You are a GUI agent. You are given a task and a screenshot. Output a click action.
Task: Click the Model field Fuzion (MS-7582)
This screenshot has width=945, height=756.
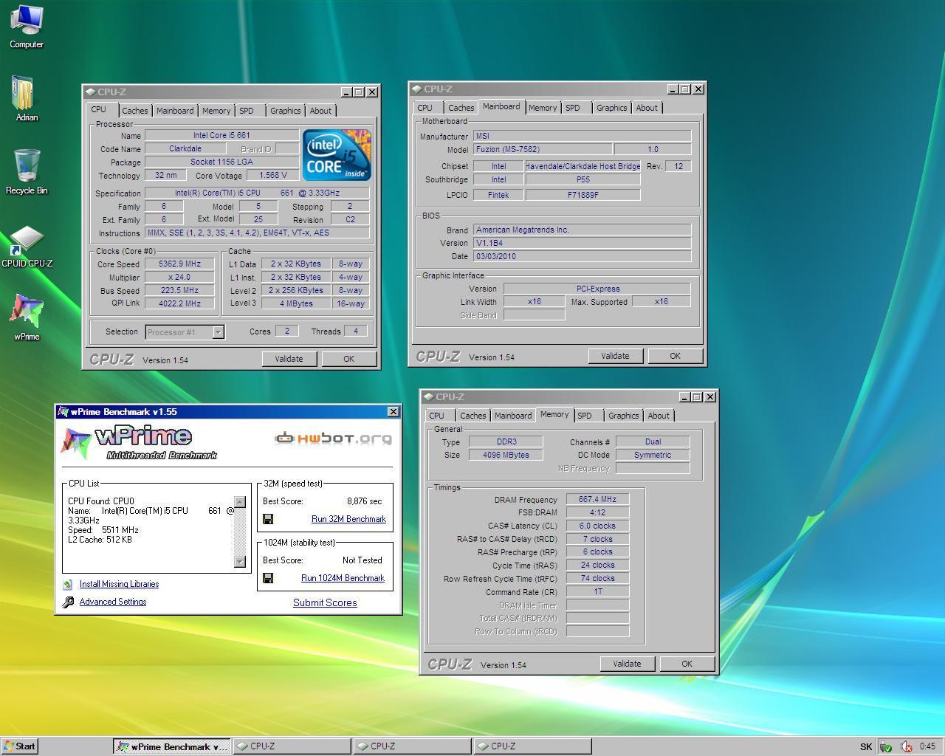coord(543,149)
